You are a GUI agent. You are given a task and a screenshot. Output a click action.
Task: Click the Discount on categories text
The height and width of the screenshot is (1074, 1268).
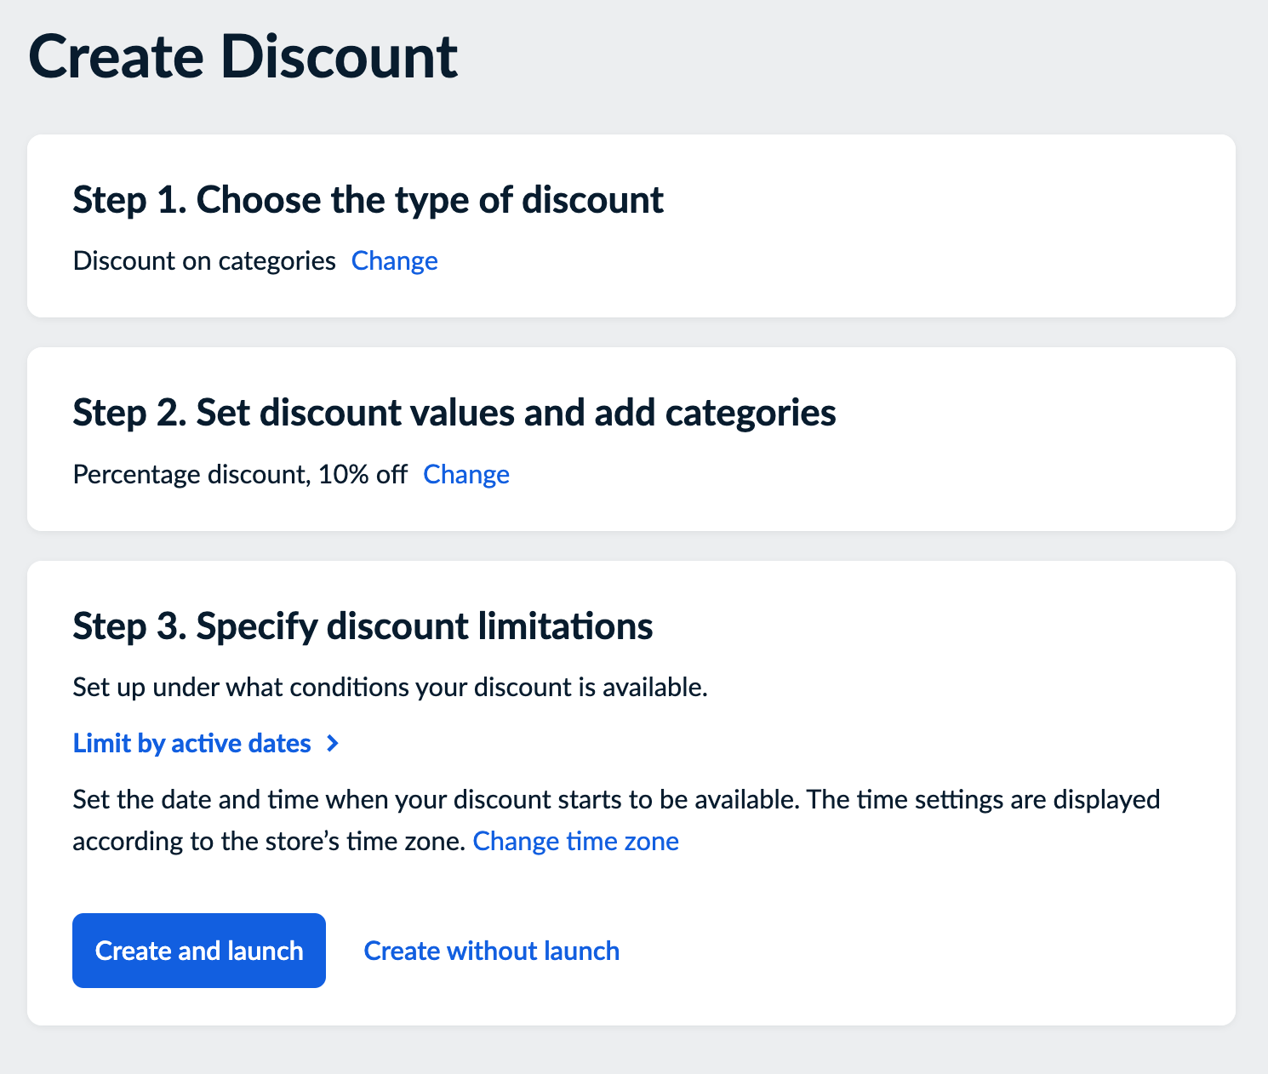pyautogui.click(x=204, y=261)
